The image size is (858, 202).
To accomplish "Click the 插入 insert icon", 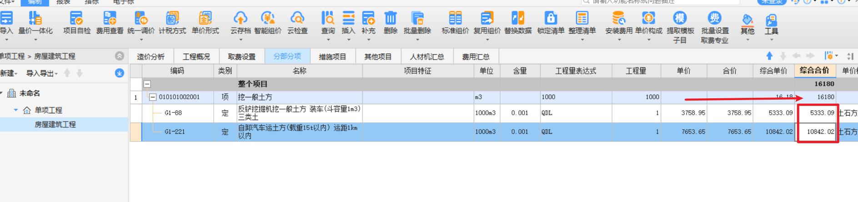I will coord(348,18).
